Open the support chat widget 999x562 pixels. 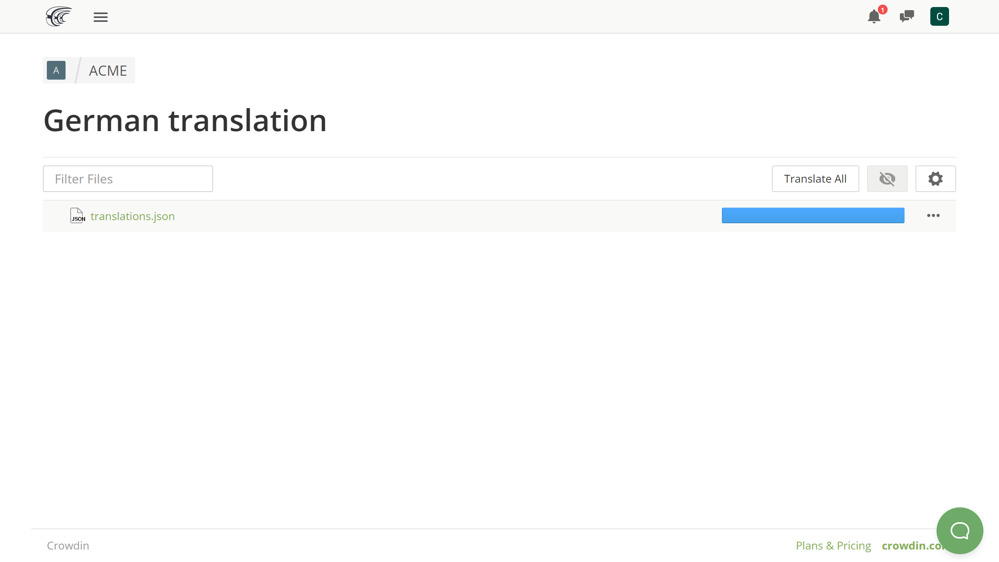pos(960,530)
